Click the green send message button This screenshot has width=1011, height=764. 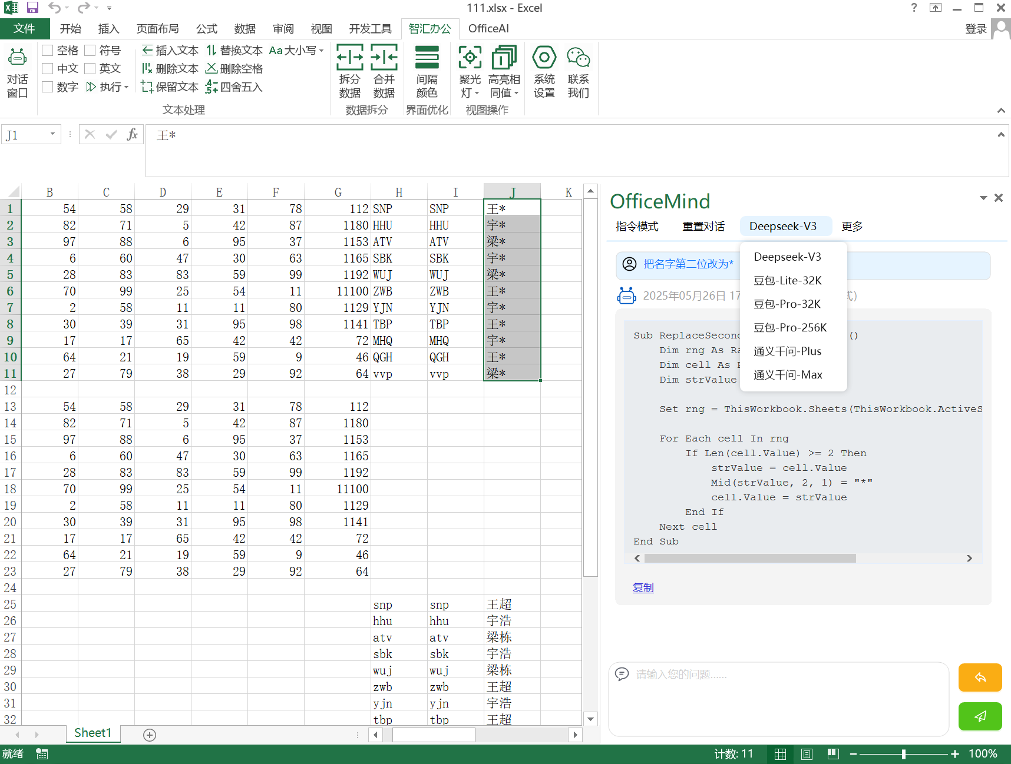[x=980, y=716]
